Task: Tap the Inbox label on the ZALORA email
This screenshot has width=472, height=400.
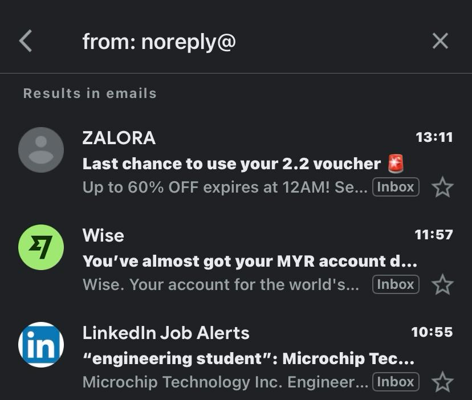Action: 396,187
